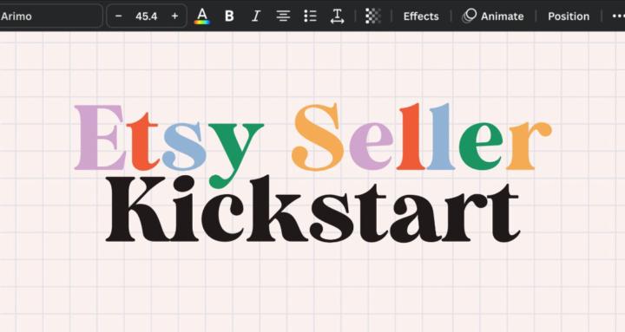Screen dimensions: 625x332
Task: Increase font size with the plus button
Action: tap(174, 16)
